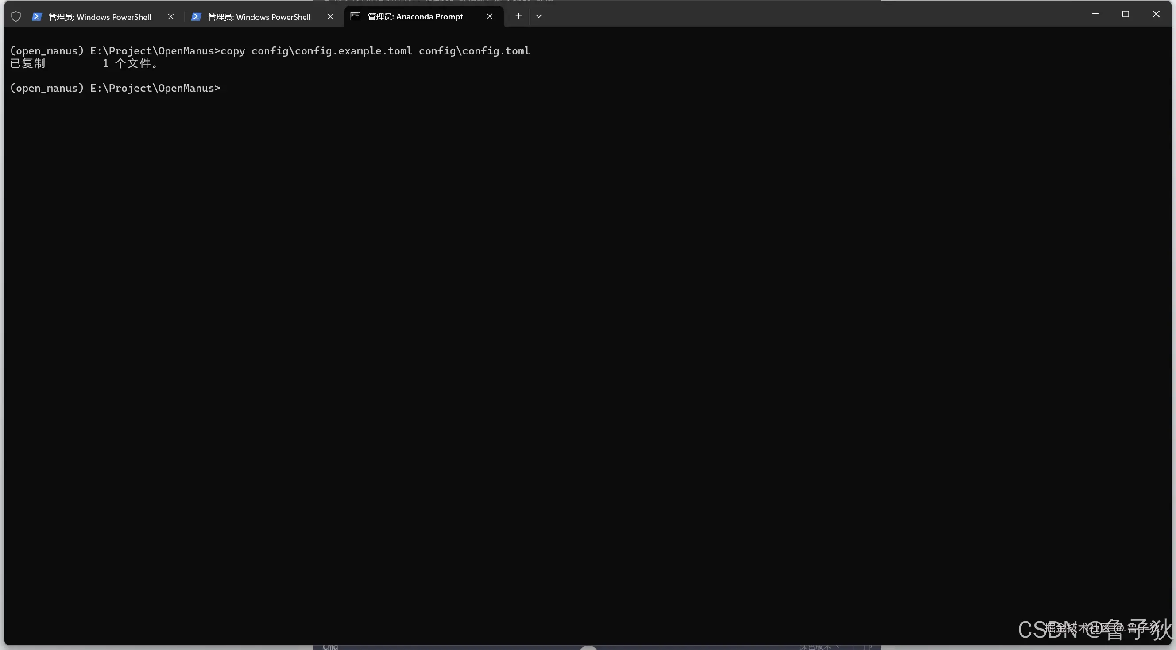Open a new tab with plus button
The height and width of the screenshot is (650, 1176).
pyautogui.click(x=518, y=16)
